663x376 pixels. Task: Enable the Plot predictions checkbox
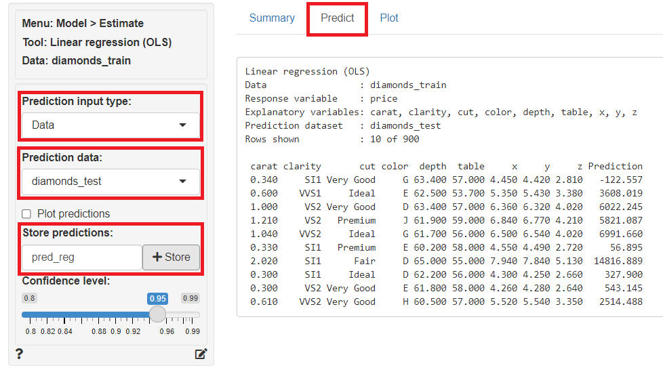point(26,213)
